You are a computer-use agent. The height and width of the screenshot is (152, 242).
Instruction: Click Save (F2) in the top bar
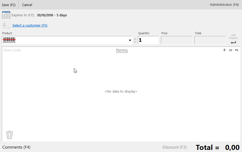9,5
